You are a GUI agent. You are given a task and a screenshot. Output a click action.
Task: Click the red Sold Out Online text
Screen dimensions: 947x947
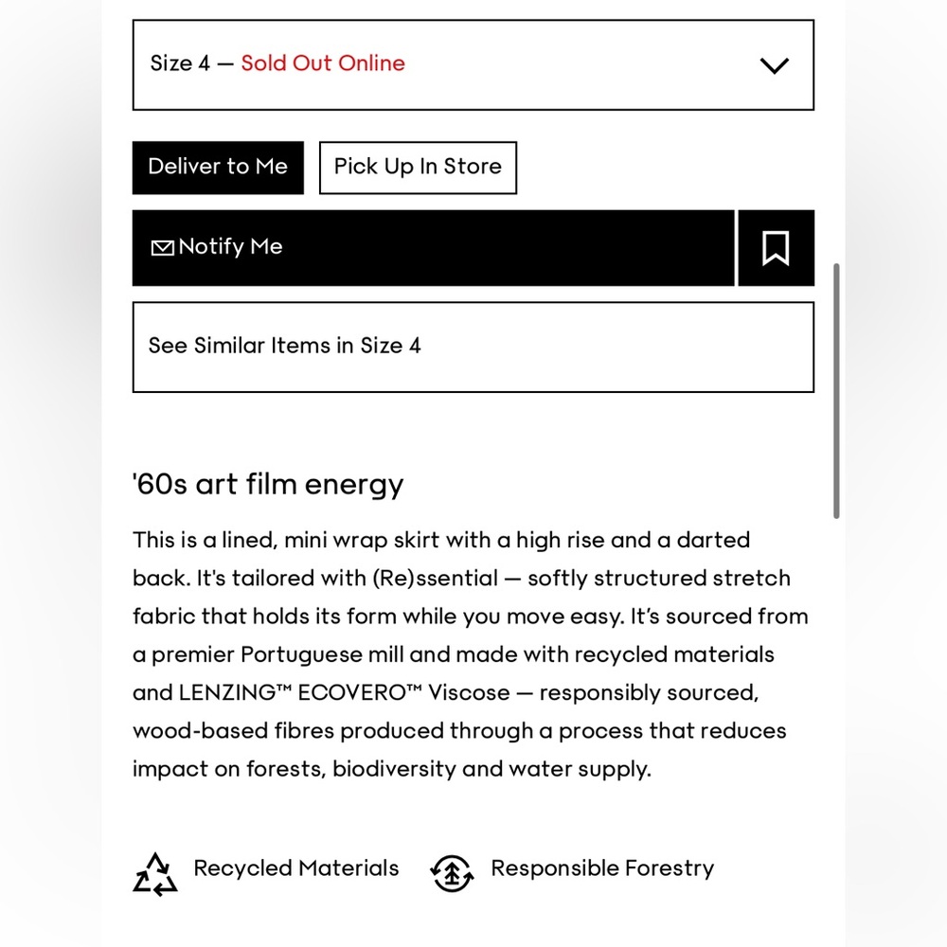[x=323, y=63]
